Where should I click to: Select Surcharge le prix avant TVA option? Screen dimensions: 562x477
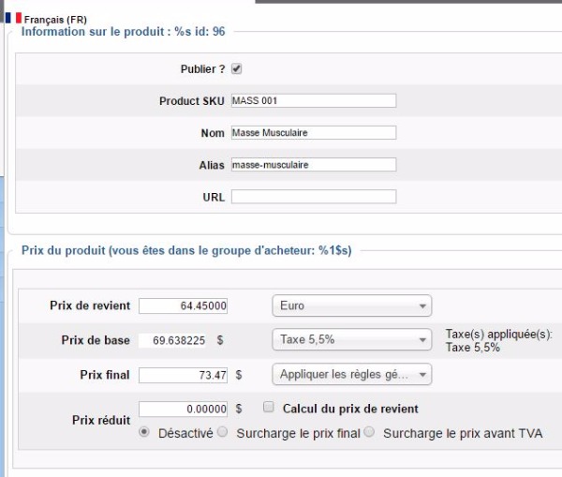click(369, 432)
